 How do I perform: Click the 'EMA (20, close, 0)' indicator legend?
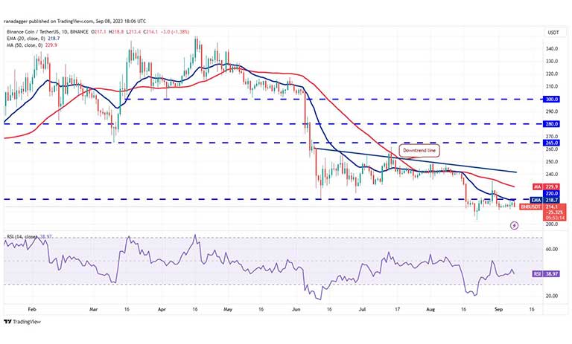33,39
